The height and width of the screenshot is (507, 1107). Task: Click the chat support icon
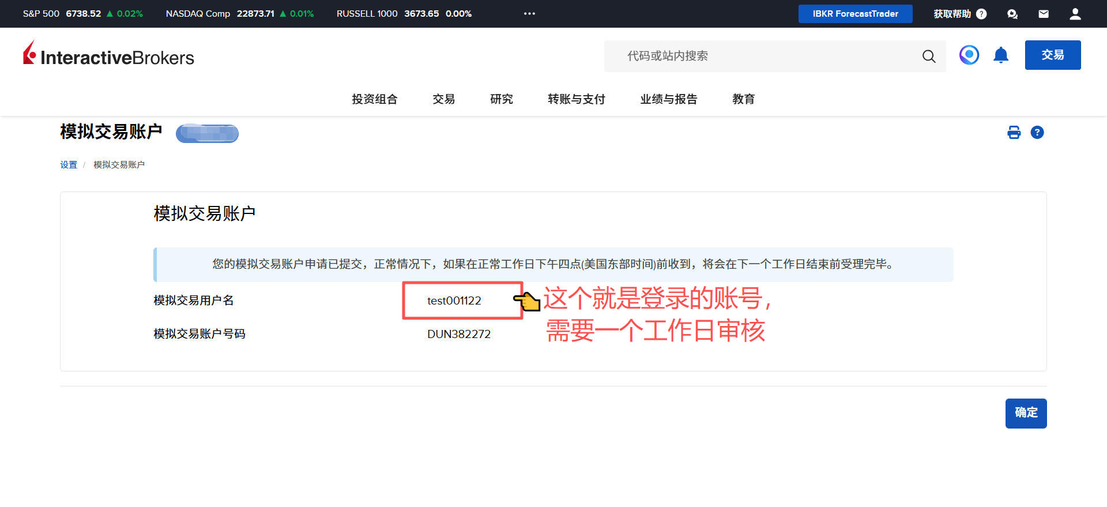point(1012,14)
